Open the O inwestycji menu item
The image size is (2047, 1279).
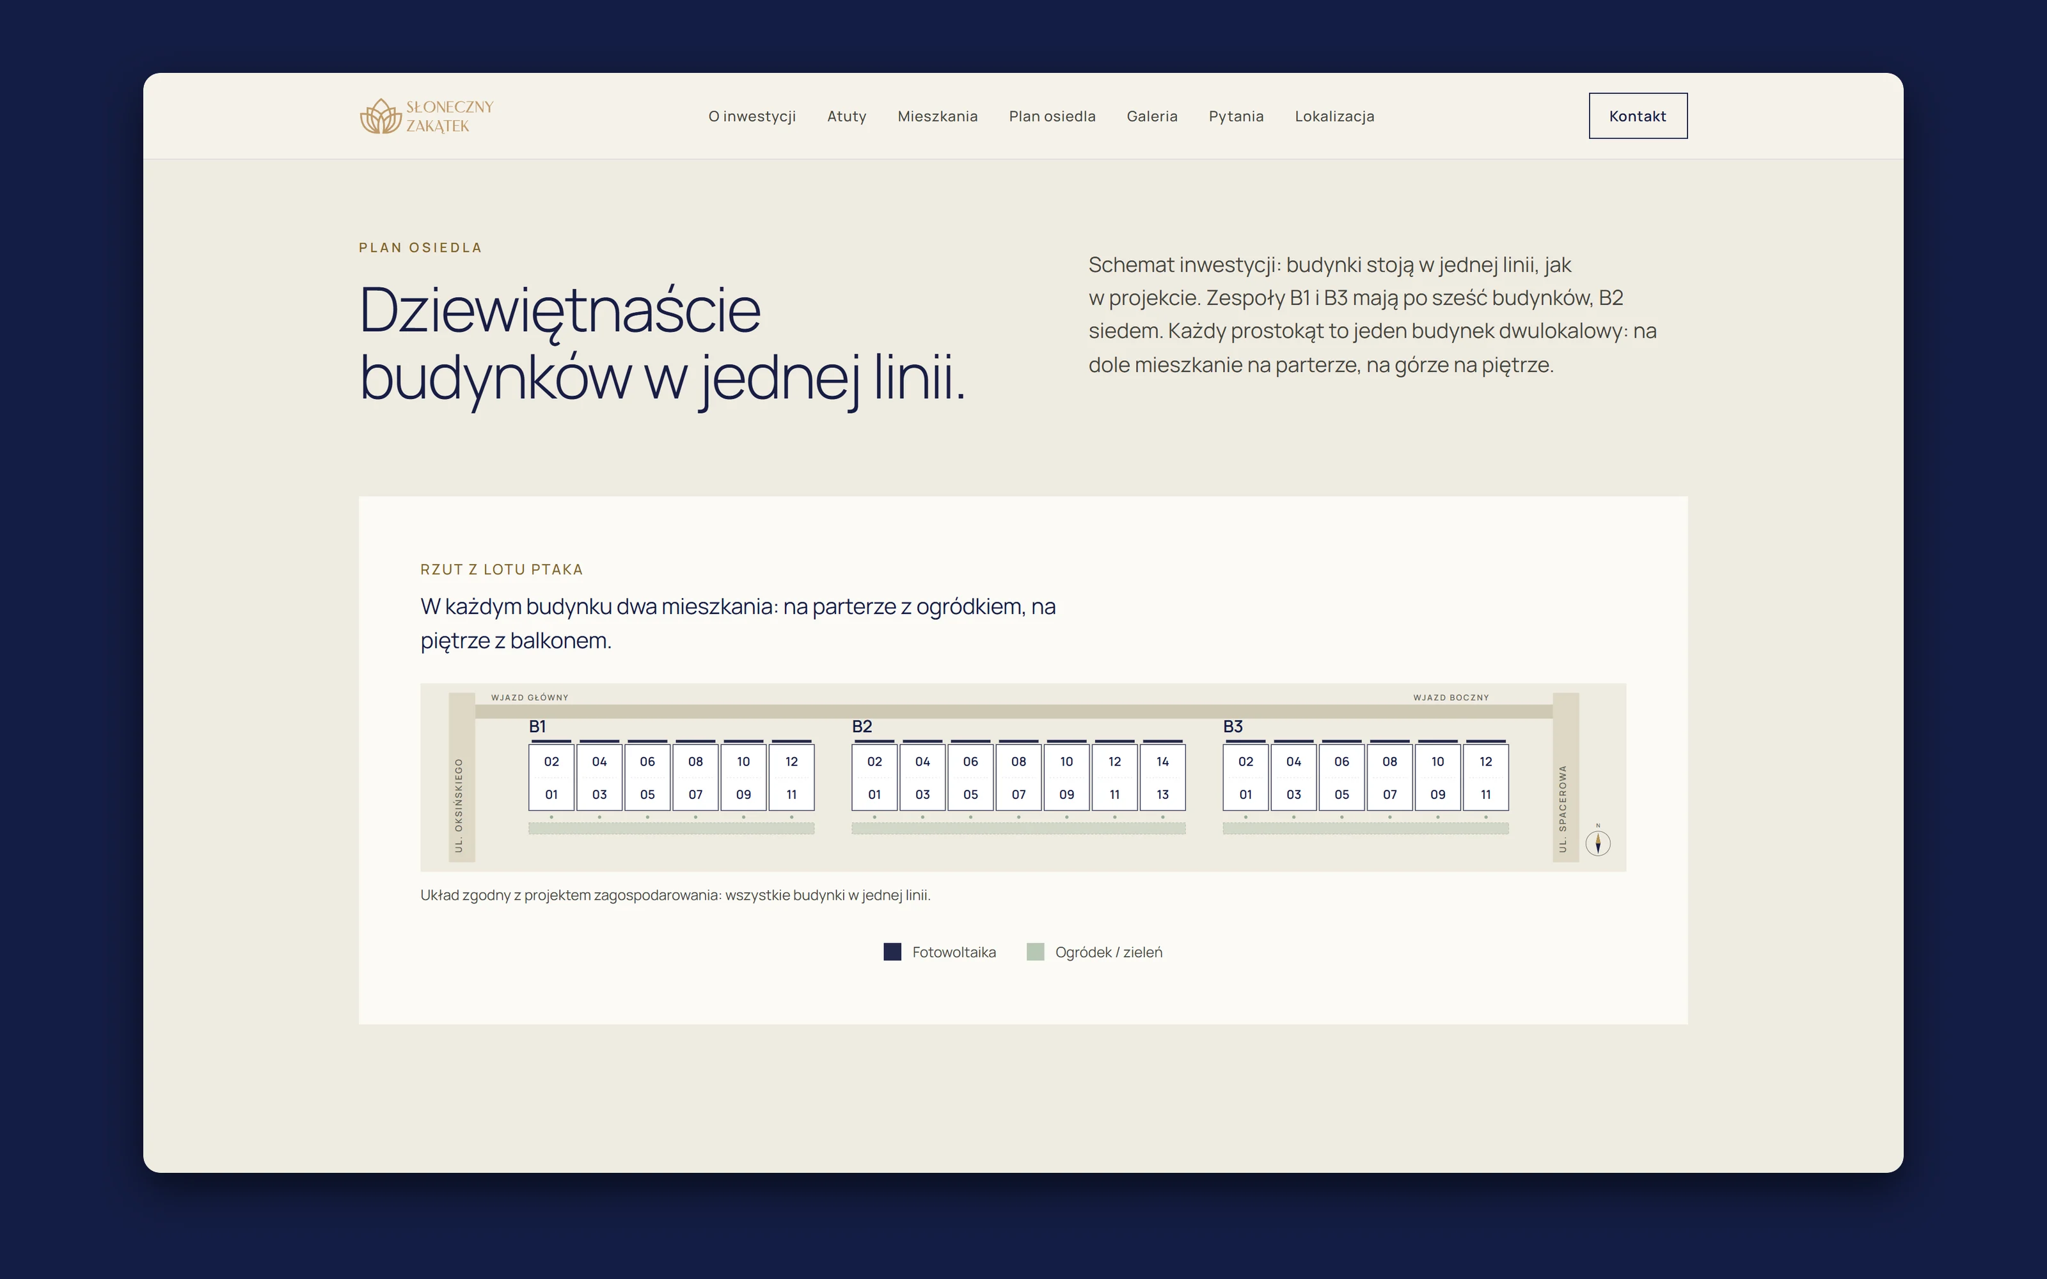click(752, 116)
